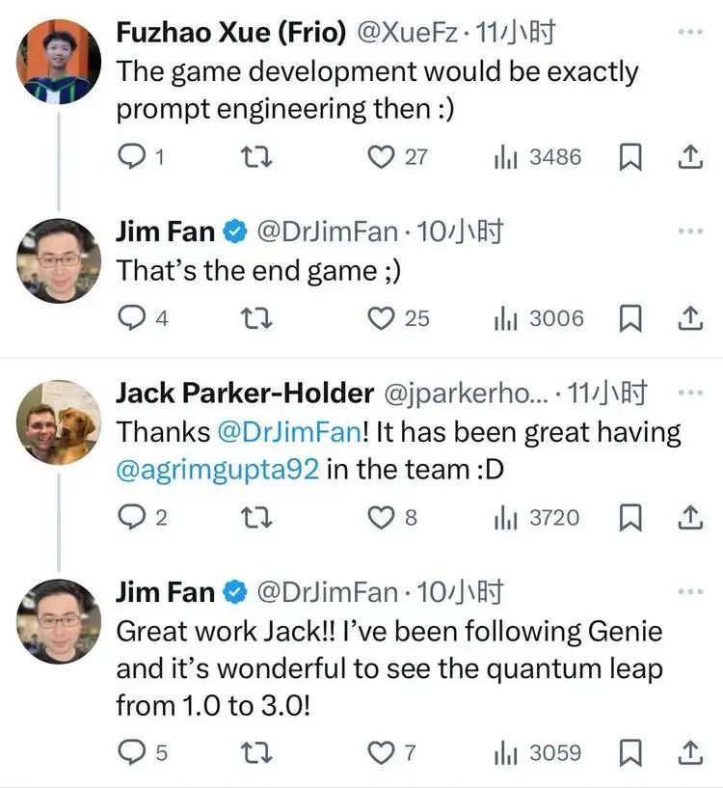Share Jack Parker-Holder's tweet
The image size is (723, 788).
tap(690, 518)
